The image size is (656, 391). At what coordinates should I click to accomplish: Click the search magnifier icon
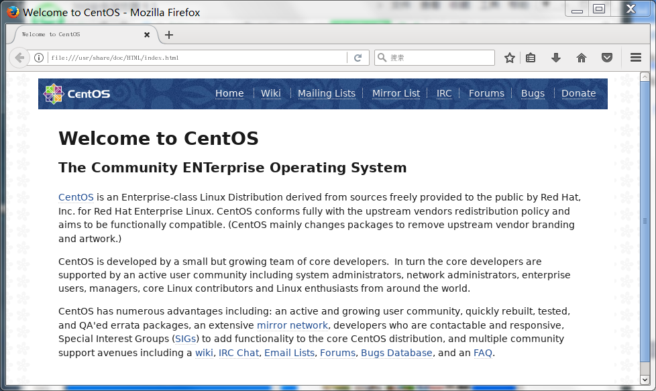382,57
